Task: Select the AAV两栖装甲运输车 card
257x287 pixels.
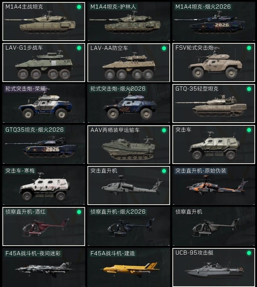Action: pyautogui.click(x=129, y=145)
